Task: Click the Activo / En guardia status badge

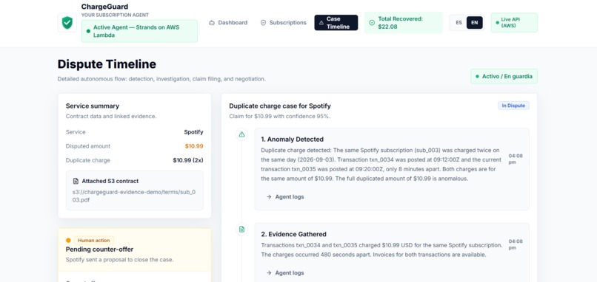Action: coord(504,76)
